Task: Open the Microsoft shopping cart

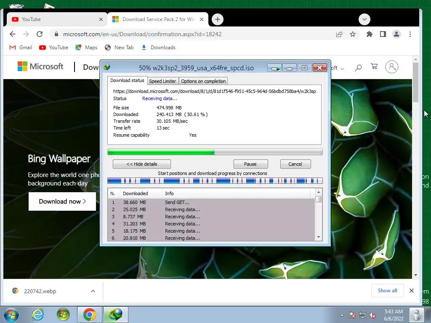Action: tap(374, 66)
